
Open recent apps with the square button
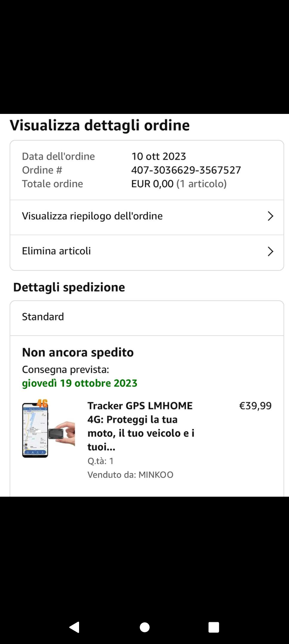coord(214,627)
